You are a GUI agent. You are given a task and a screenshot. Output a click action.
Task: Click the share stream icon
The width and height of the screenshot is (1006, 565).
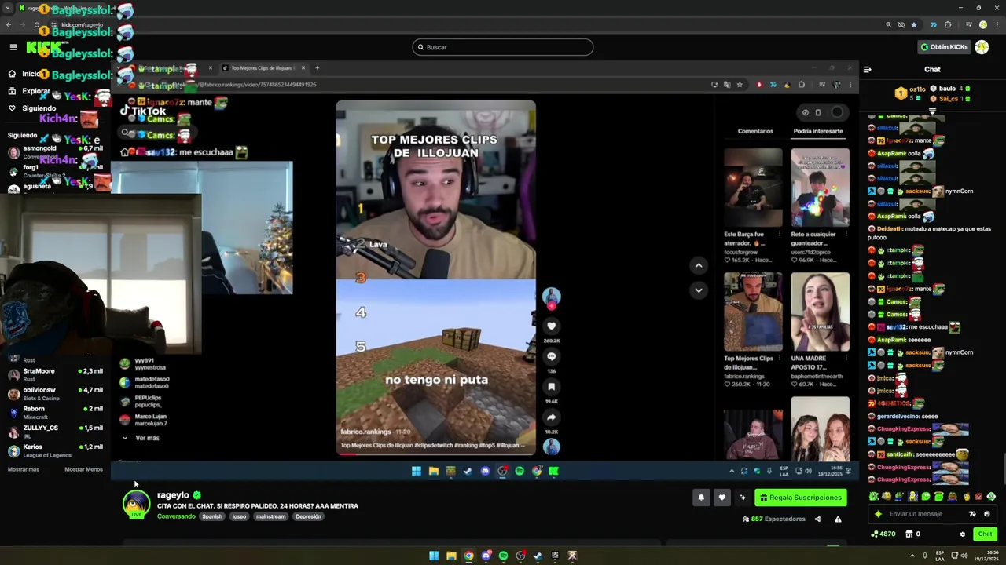(817, 519)
